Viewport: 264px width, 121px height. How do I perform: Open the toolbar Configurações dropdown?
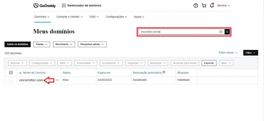(x=42, y=63)
